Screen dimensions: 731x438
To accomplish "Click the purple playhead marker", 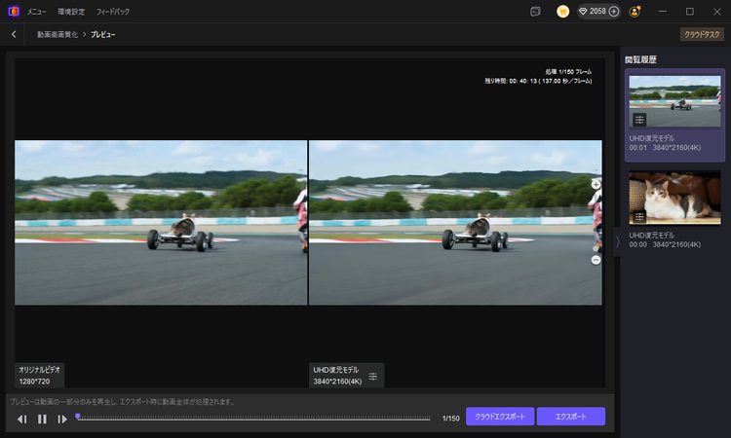I will tap(78, 417).
